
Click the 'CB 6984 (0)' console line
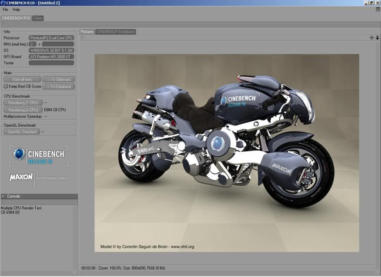pos(10,212)
